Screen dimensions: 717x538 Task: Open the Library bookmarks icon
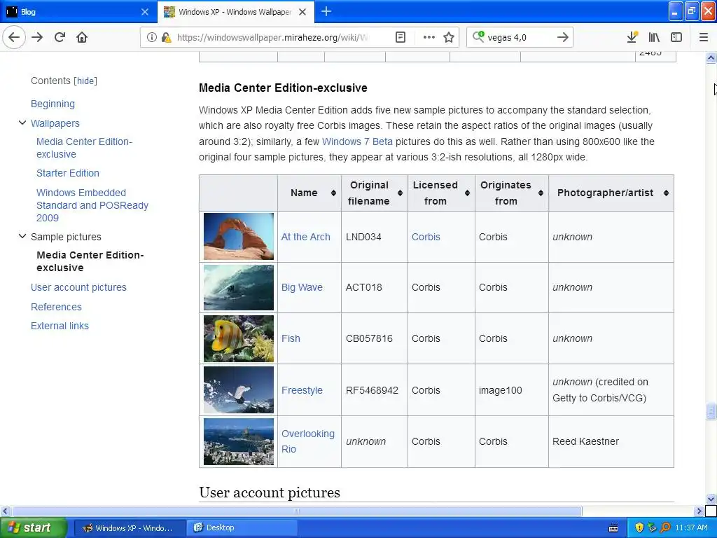654,37
